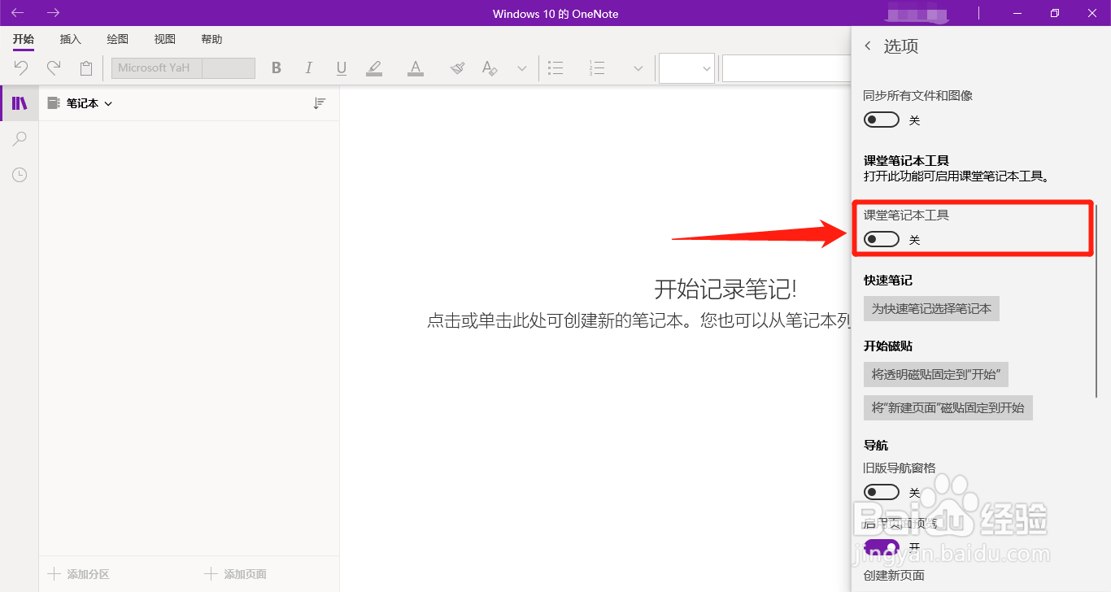The image size is (1111, 592).
Task: Click the format painter icon
Action: tap(457, 68)
